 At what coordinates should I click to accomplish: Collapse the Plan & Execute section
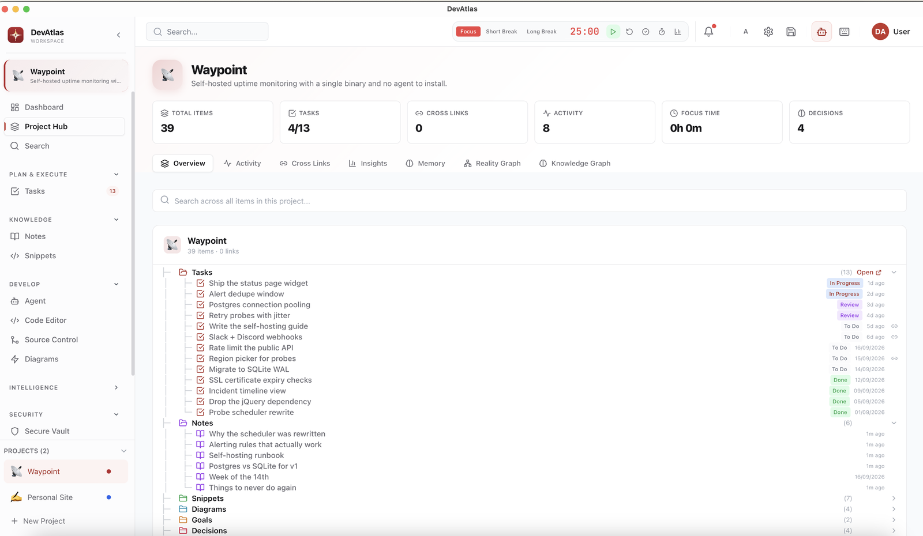[116, 175]
